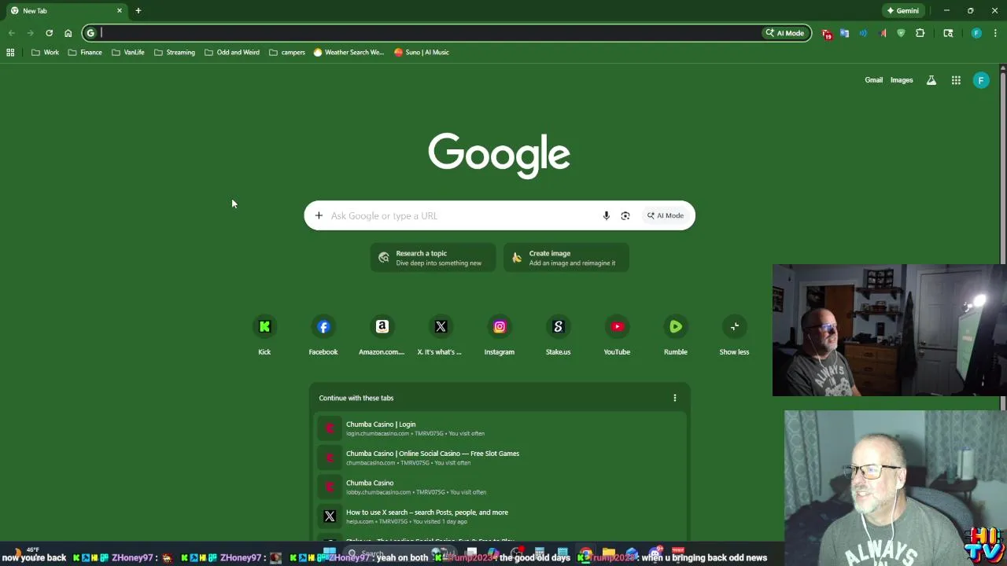Screen dimensions: 1007x566
Task: Close the New Tab tab
Action: pyautogui.click(x=120, y=10)
